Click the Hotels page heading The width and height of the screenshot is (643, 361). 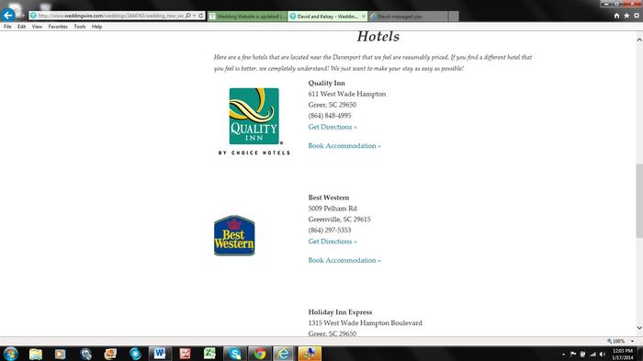click(x=378, y=37)
